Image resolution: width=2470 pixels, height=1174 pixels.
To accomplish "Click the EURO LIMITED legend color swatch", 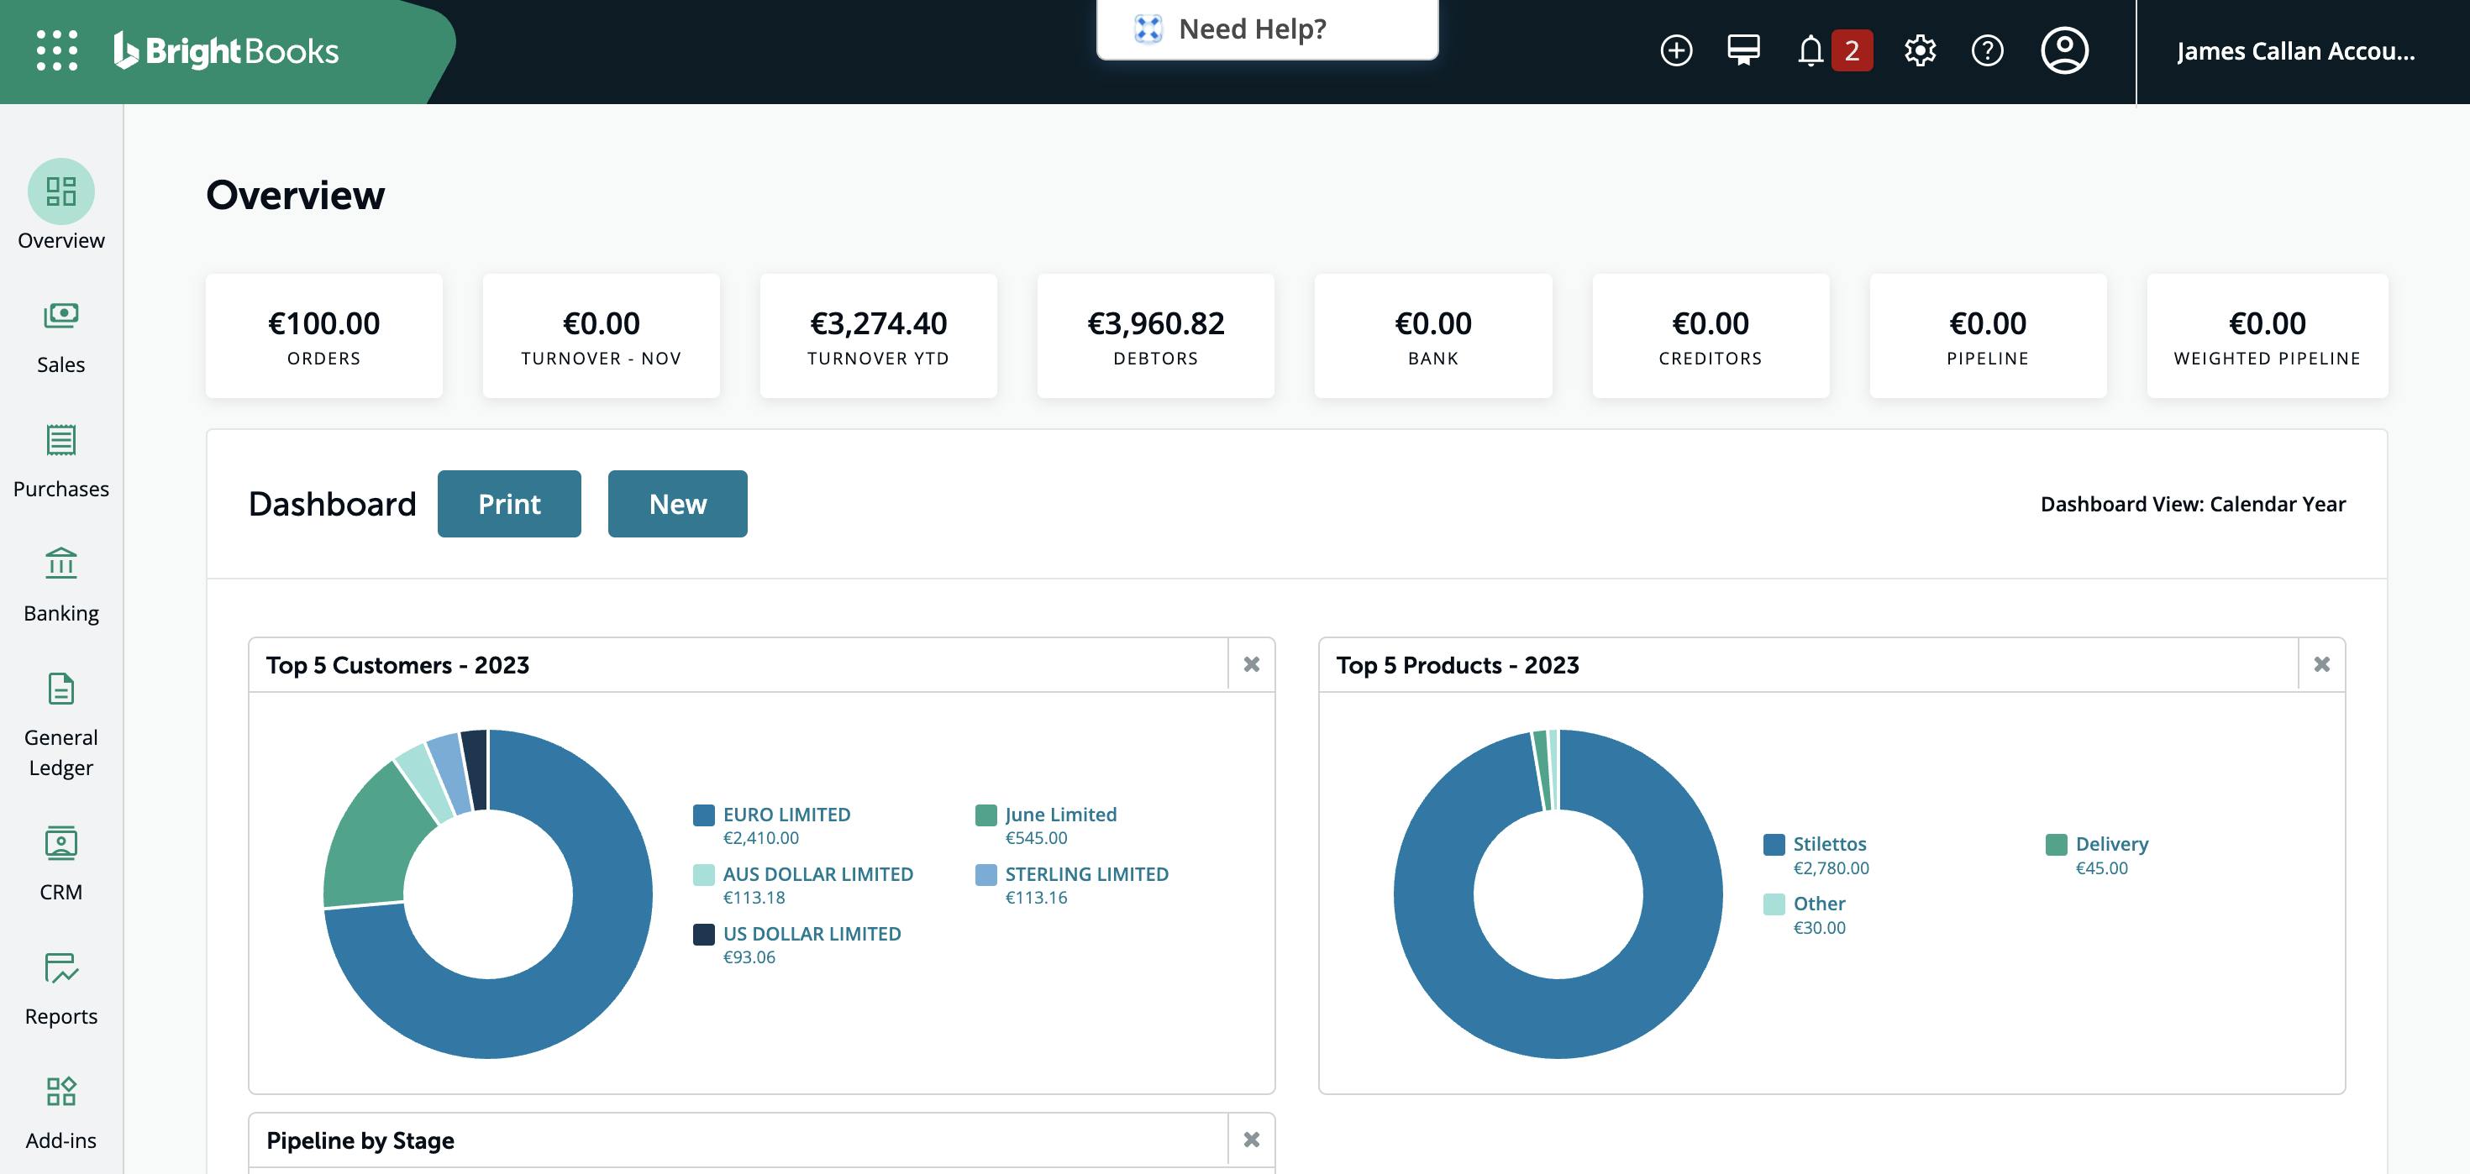I will [704, 815].
